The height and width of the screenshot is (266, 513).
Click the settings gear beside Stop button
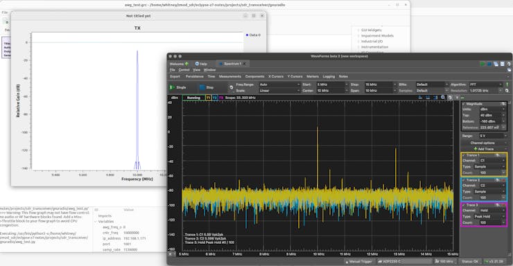232,87
